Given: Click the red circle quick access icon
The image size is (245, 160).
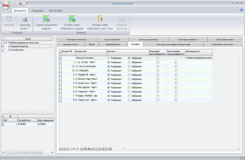Looking at the screenshot, I should coord(20,3).
